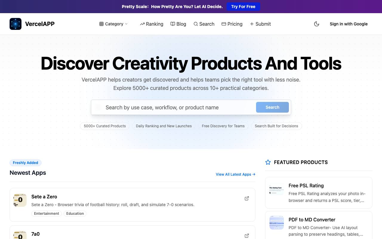Screen dimensions: 382x239
Task: Click the Blog book icon
Action: pyautogui.click(x=173, y=24)
